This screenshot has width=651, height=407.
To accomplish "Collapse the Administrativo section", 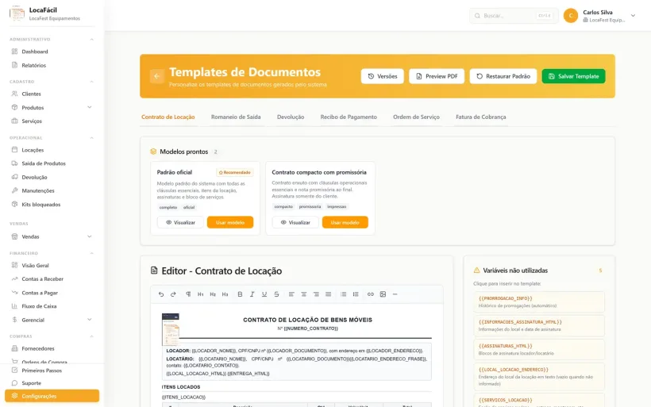I will [x=92, y=40].
